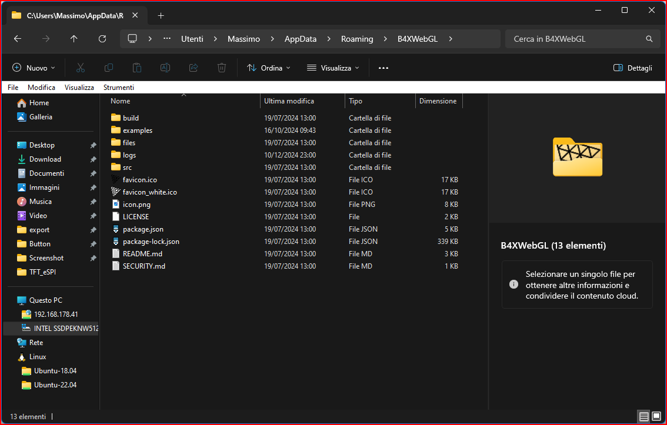Expand the Ordina sort dropdown
The height and width of the screenshot is (425, 667).
pos(269,68)
